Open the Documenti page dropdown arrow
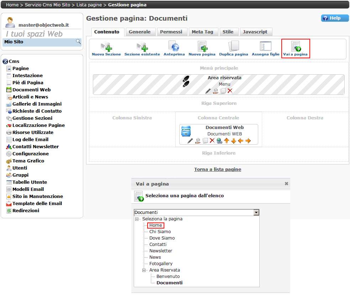350x295 pixels. point(256,213)
